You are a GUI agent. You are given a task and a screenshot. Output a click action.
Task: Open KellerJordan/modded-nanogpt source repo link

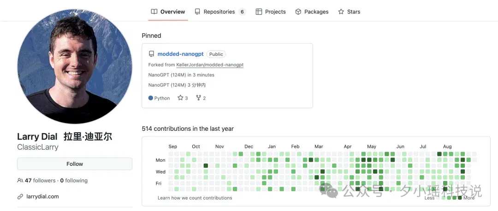(x=210, y=64)
